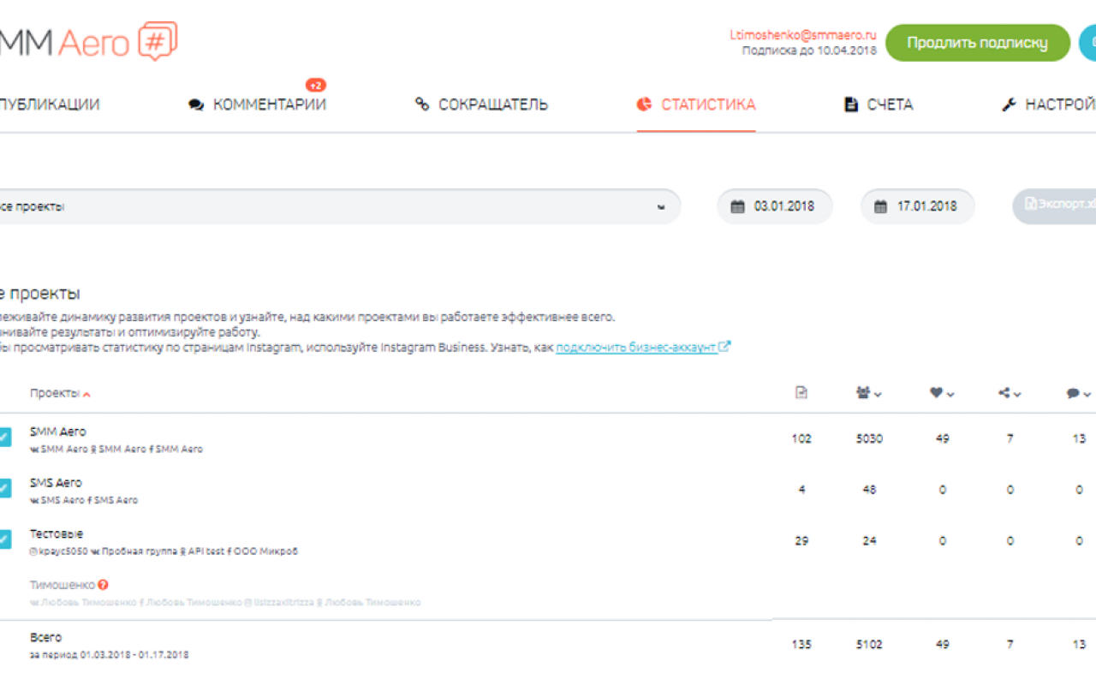Uncheck the Тестовые project checkbox
Screen dimensions: 1096x685
point(4,539)
